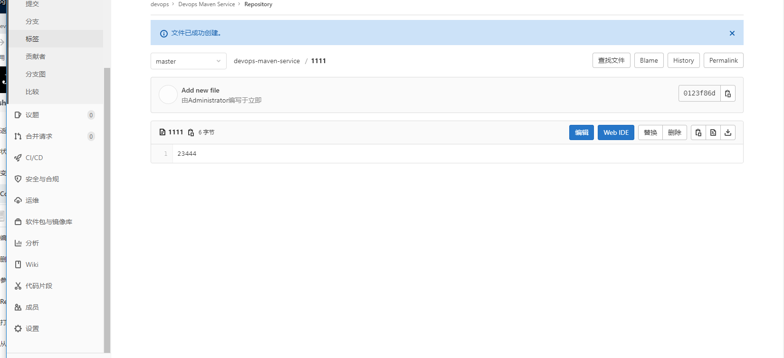Click Repository breadcrumb link
This screenshot has width=784, height=358.
point(258,4)
